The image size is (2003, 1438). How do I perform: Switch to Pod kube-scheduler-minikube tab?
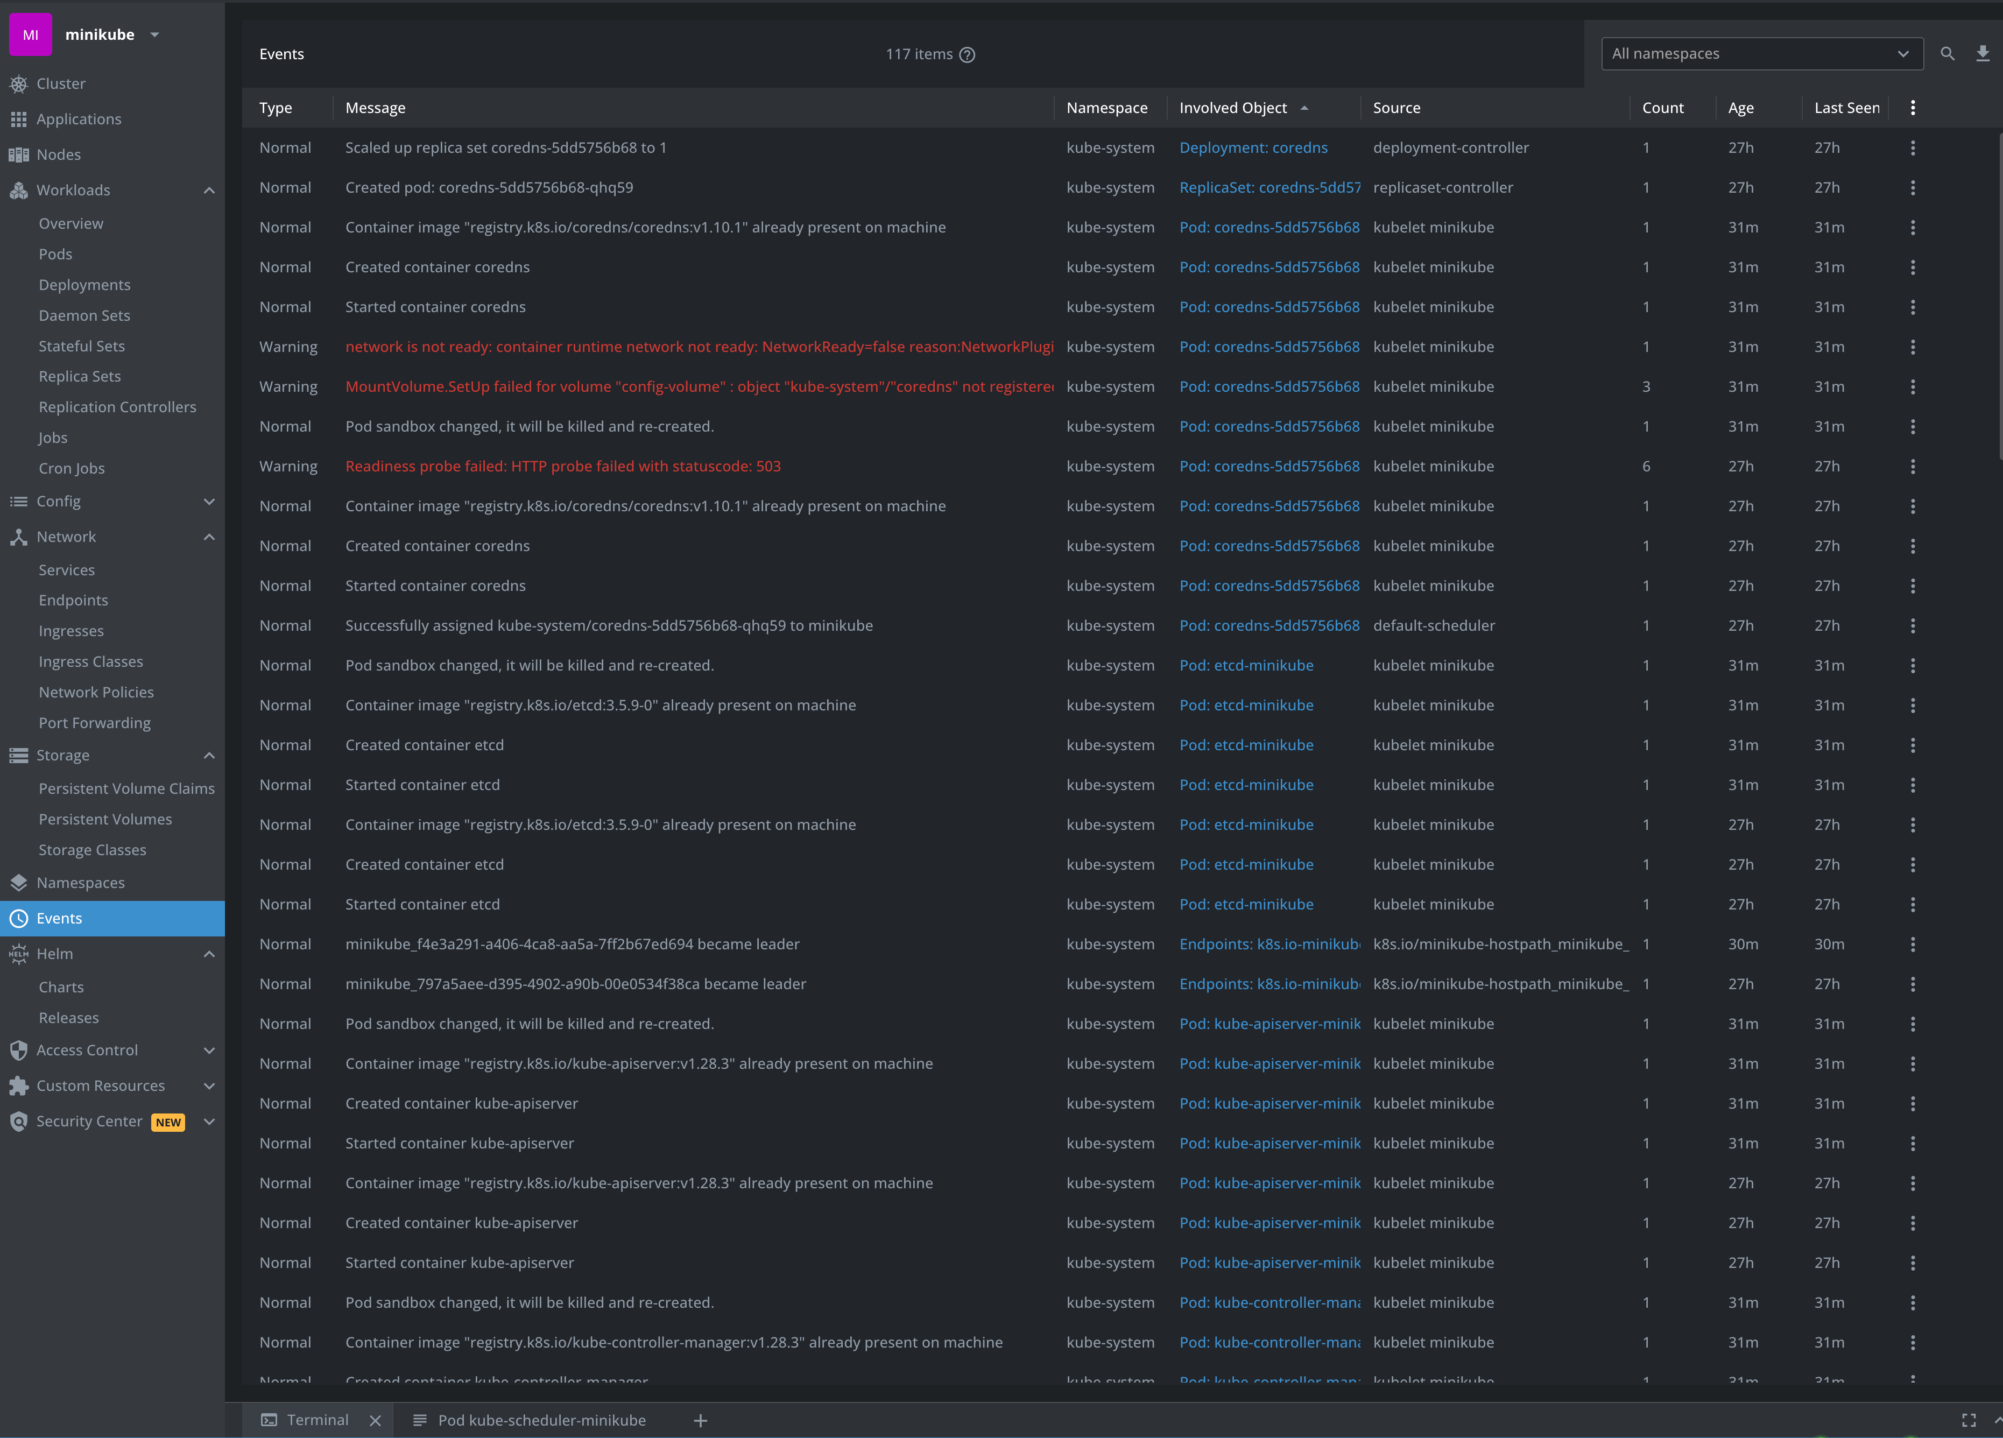(x=541, y=1420)
